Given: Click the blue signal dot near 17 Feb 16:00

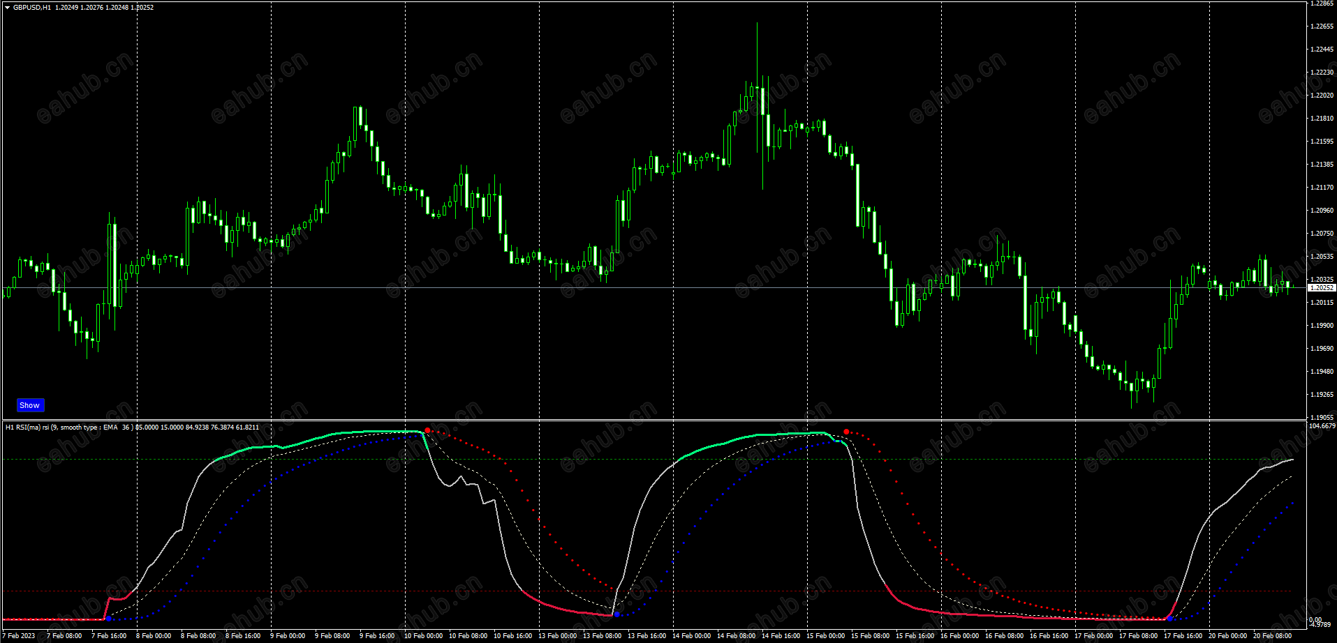Looking at the screenshot, I should (x=1169, y=619).
